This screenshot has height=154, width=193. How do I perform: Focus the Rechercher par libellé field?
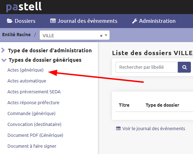click(147, 67)
